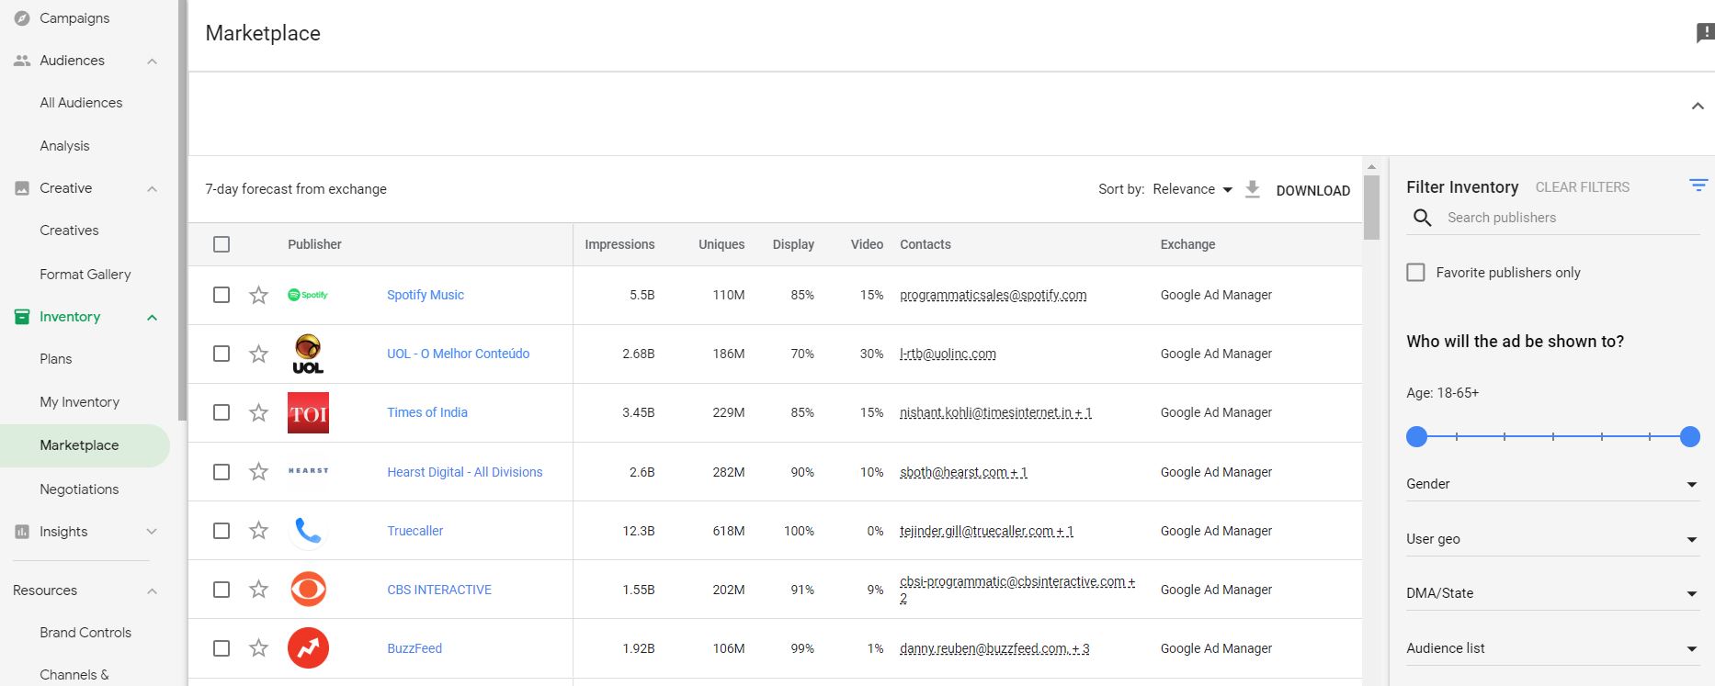Star the BuzzFeed row
The image size is (1715, 686).
pos(259,647)
